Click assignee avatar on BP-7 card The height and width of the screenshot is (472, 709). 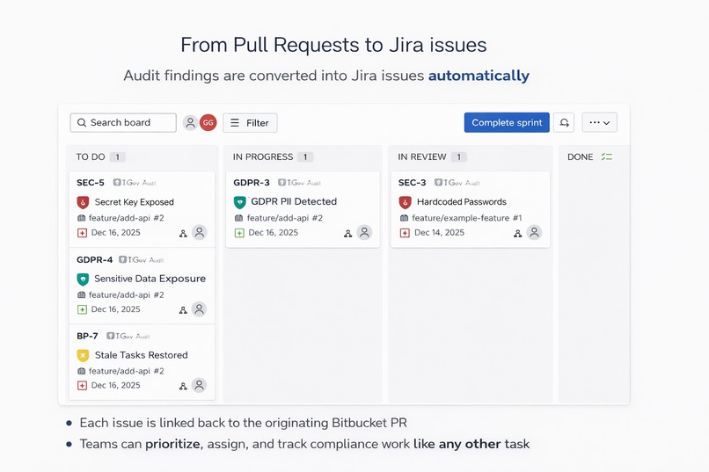199,385
